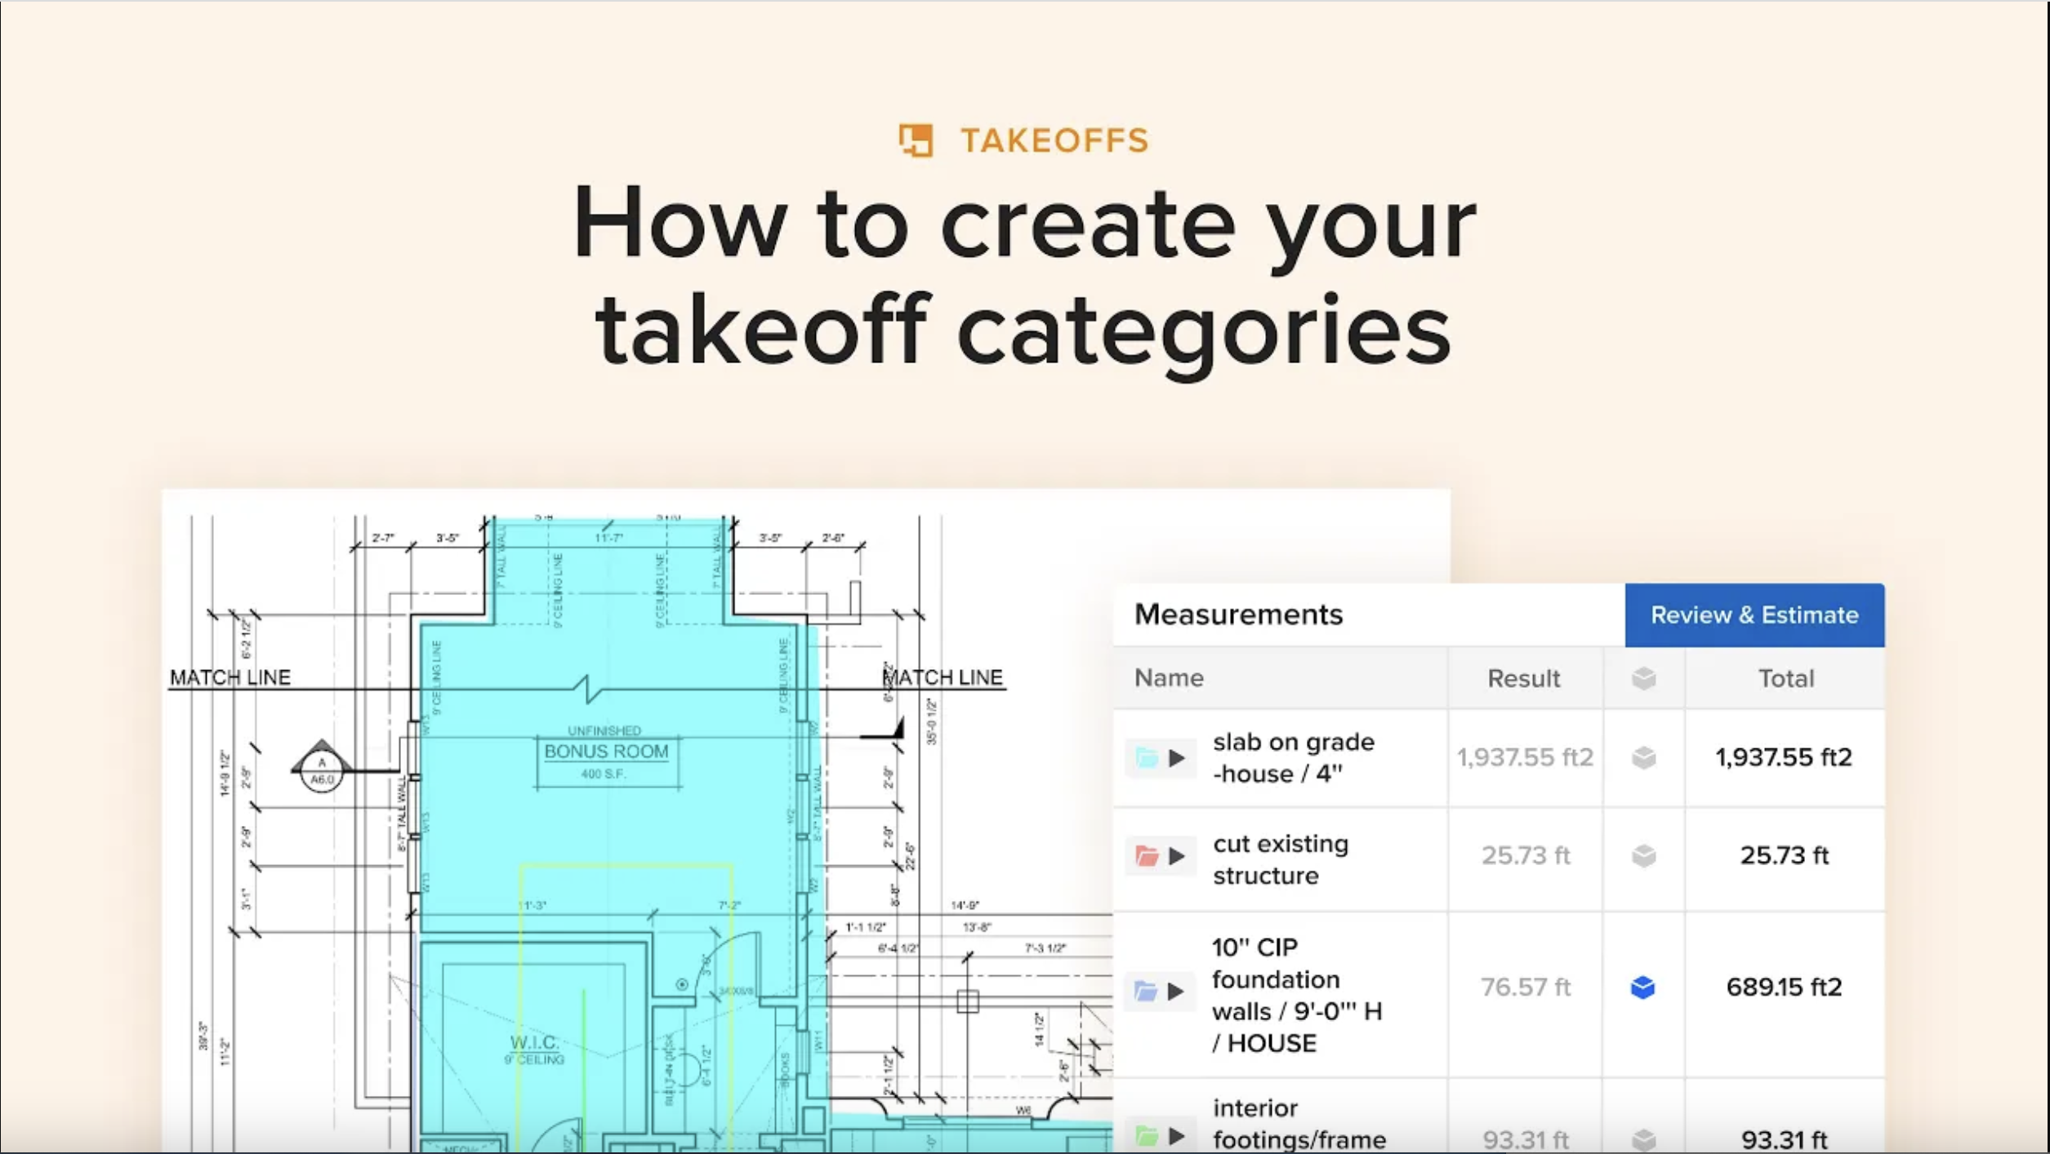Click the green interior footings folder icon

pyautogui.click(x=1147, y=1135)
